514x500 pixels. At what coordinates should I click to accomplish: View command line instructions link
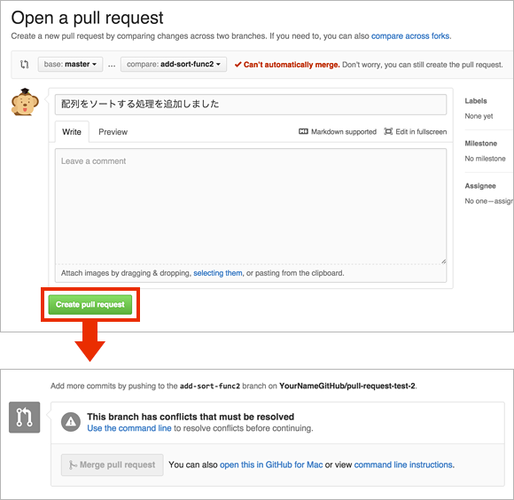click(x=403, y=465)
